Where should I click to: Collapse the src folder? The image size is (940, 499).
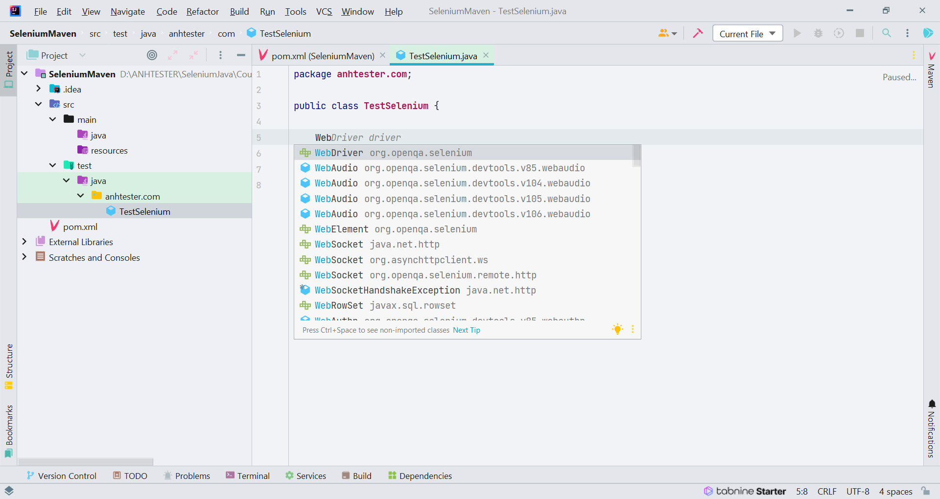tap(39, 104)
